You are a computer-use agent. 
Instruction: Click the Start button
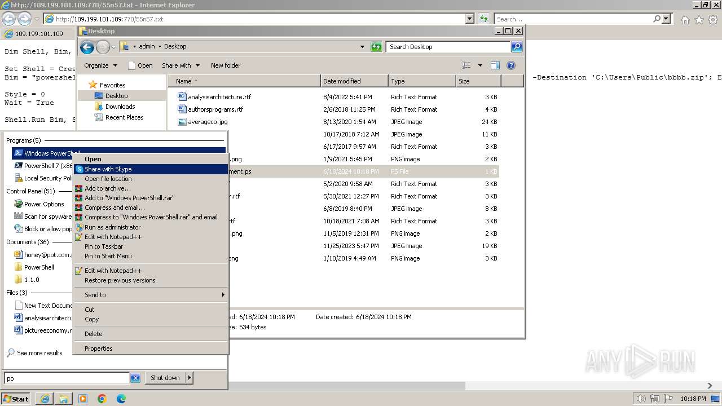click(16, 399)
